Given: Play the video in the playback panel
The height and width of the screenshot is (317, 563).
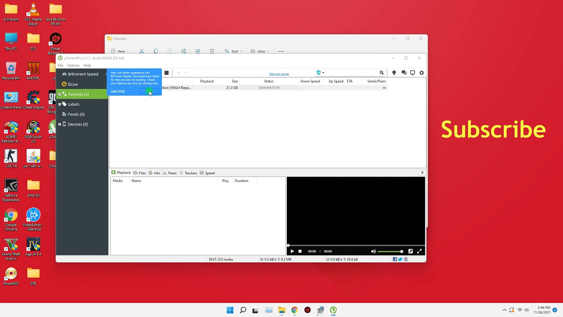Looking at the screenshot, I should 292,251.
